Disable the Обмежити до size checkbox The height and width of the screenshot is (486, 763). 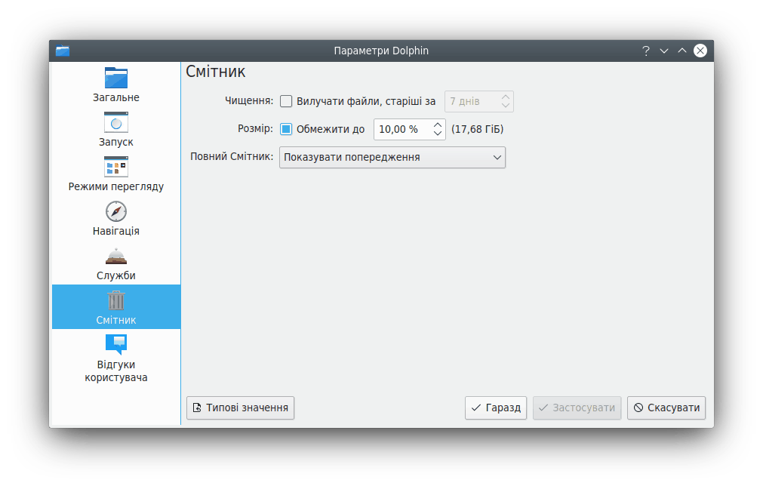[286, 129]
